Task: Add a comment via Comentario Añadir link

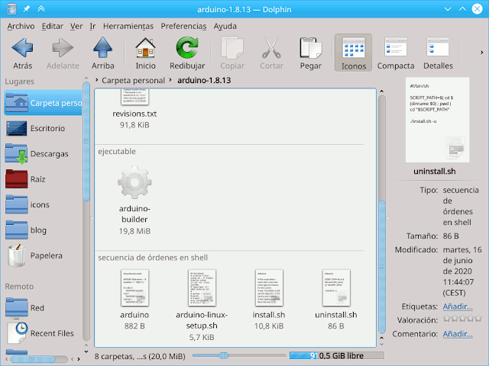Action: [x=458, y=334]
